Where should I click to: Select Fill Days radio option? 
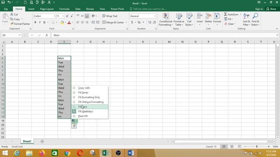click(74, 106)
